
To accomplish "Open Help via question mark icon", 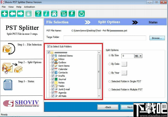I will [x=38, y=13].
